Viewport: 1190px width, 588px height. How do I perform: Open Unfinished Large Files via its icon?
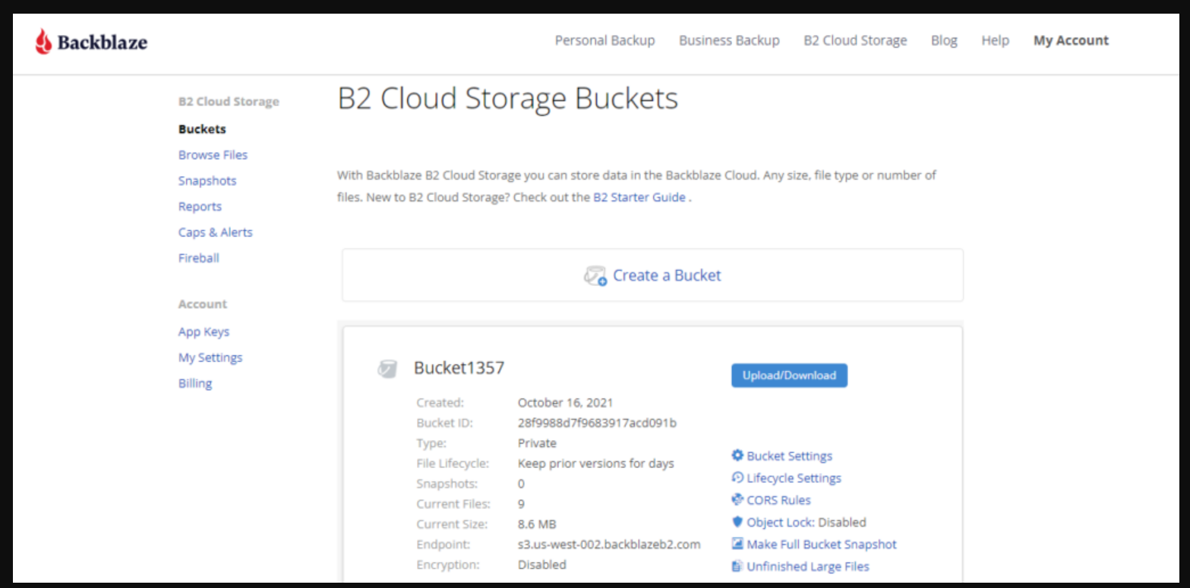(x=737, y=565)
